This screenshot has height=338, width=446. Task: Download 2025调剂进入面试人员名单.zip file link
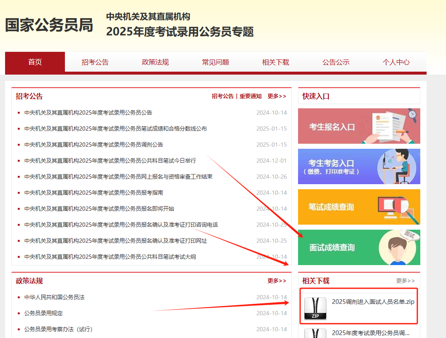click(x=373, y=302)
